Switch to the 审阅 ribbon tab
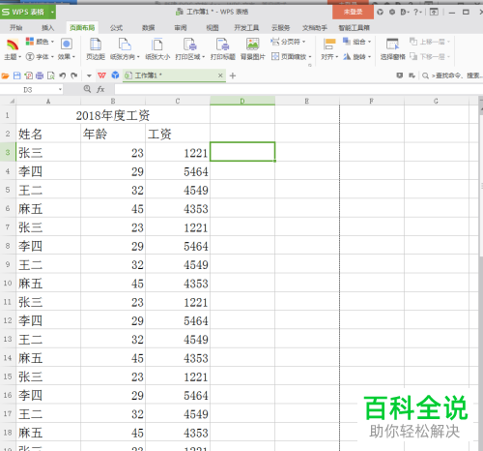The width and height of the screenshot is (483, 451). pos(181,28)
